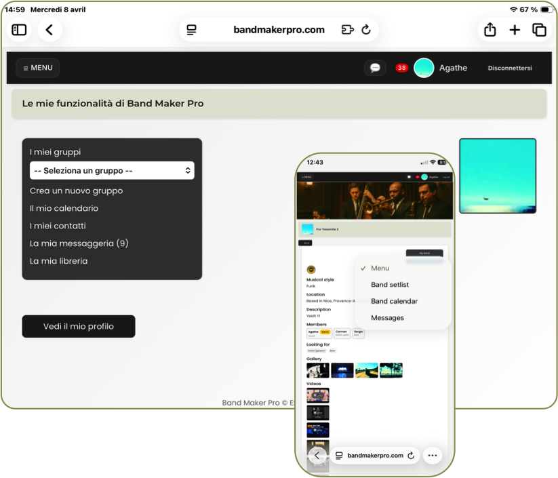
Task: Open the third gallery photo of a road
Action: tap(367, 370)
